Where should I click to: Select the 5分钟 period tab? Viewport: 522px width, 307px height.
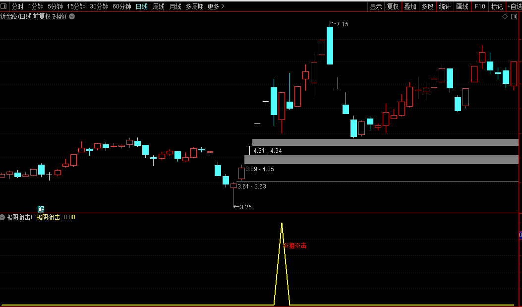pyautogui.click(x=55, y=6)
